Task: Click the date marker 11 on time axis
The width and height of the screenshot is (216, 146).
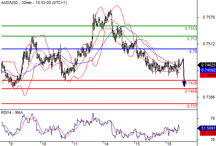Action: point(75,144)
